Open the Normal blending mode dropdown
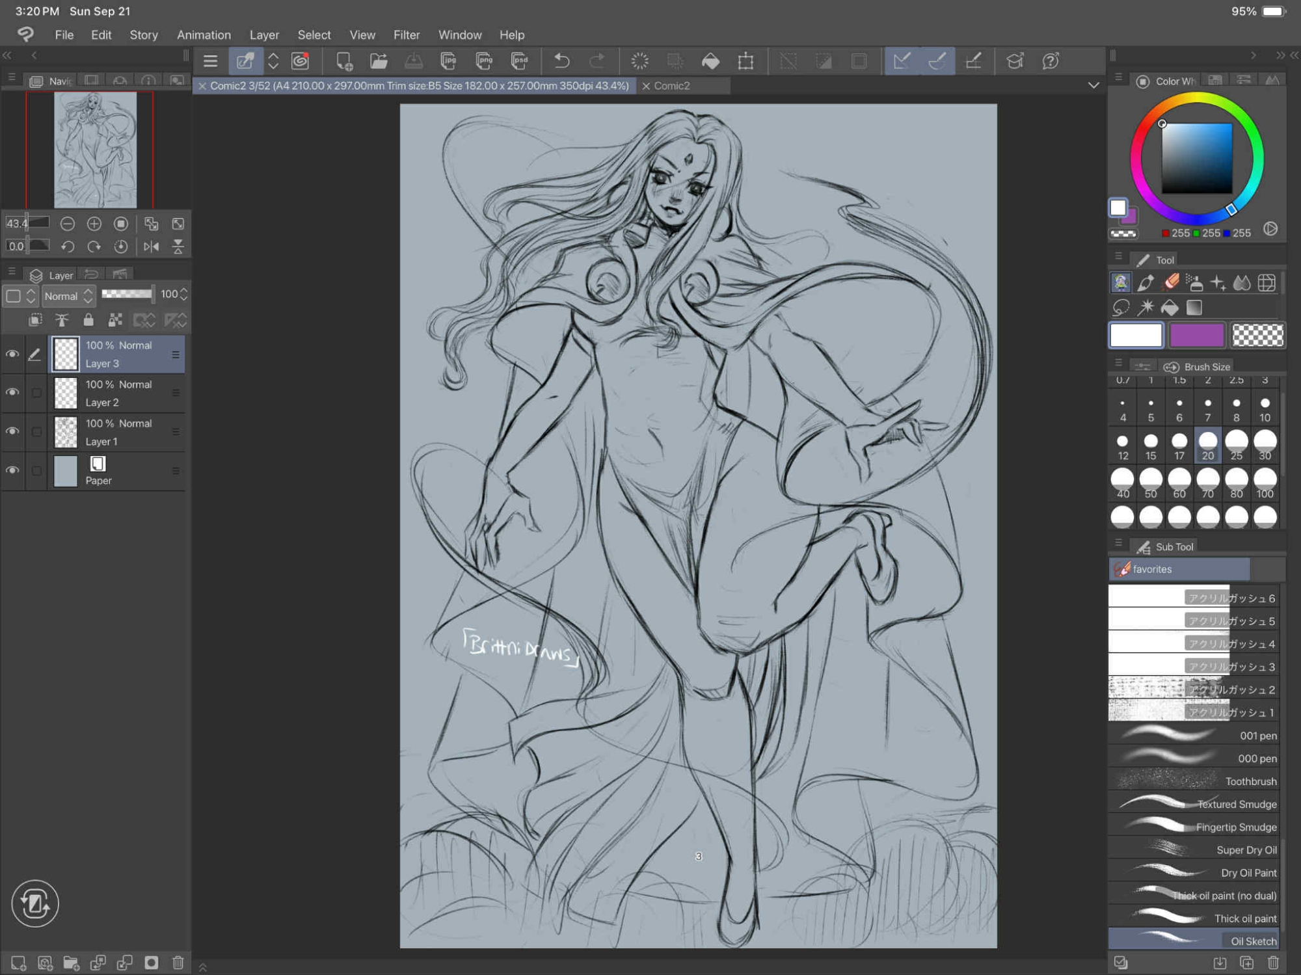The image size is (1301, 975). coord(68,296)
